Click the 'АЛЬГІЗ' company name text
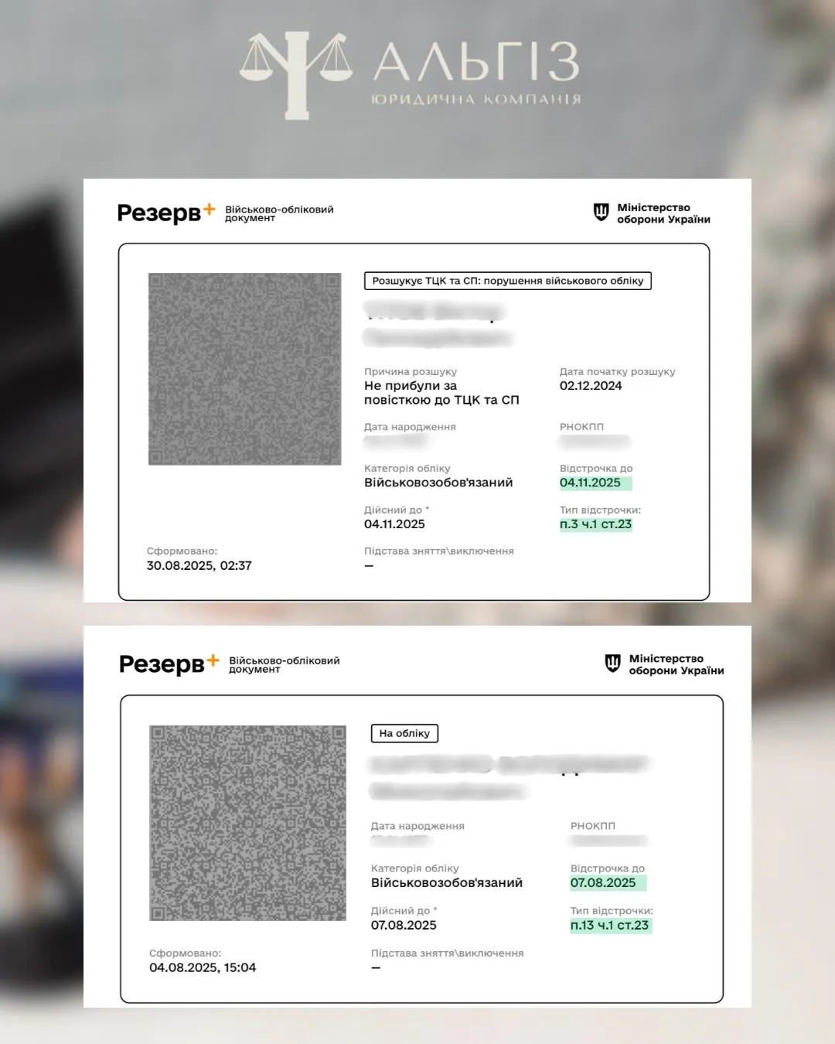Image resolution: width=835 pixels, height=1044 pixels. (x=476, y=62)
